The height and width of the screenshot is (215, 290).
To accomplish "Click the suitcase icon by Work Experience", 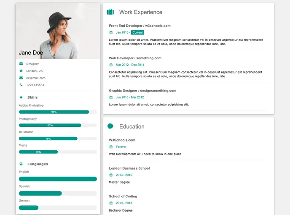I will click(110, 12).
